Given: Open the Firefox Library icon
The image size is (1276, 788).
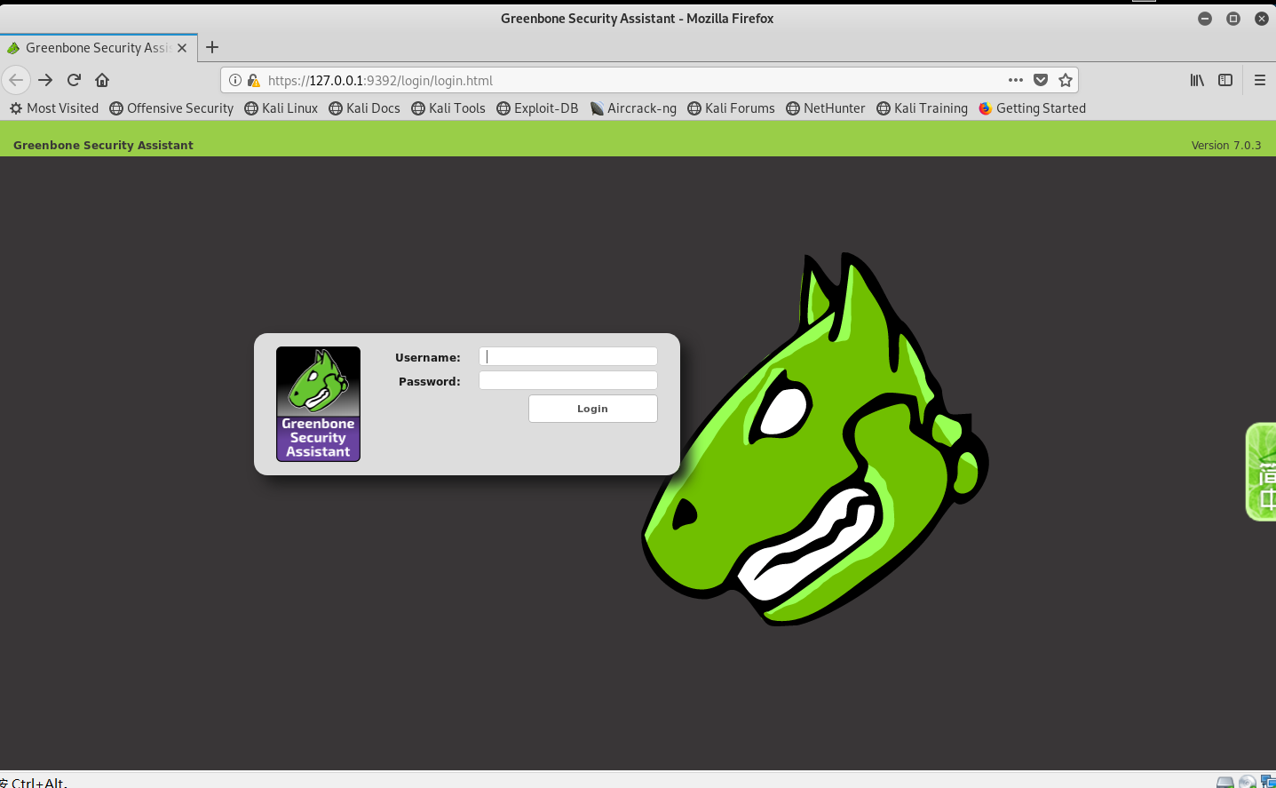Looking at the screenshot, I should (x=1197, y=80).
